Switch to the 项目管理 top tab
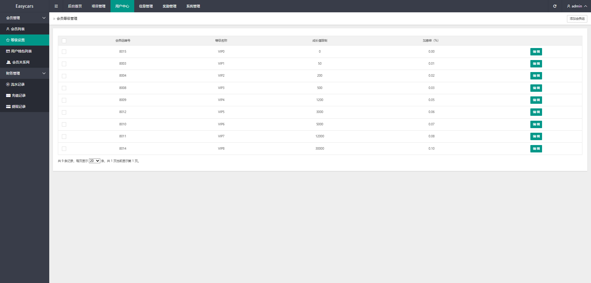 pos(98,6)
